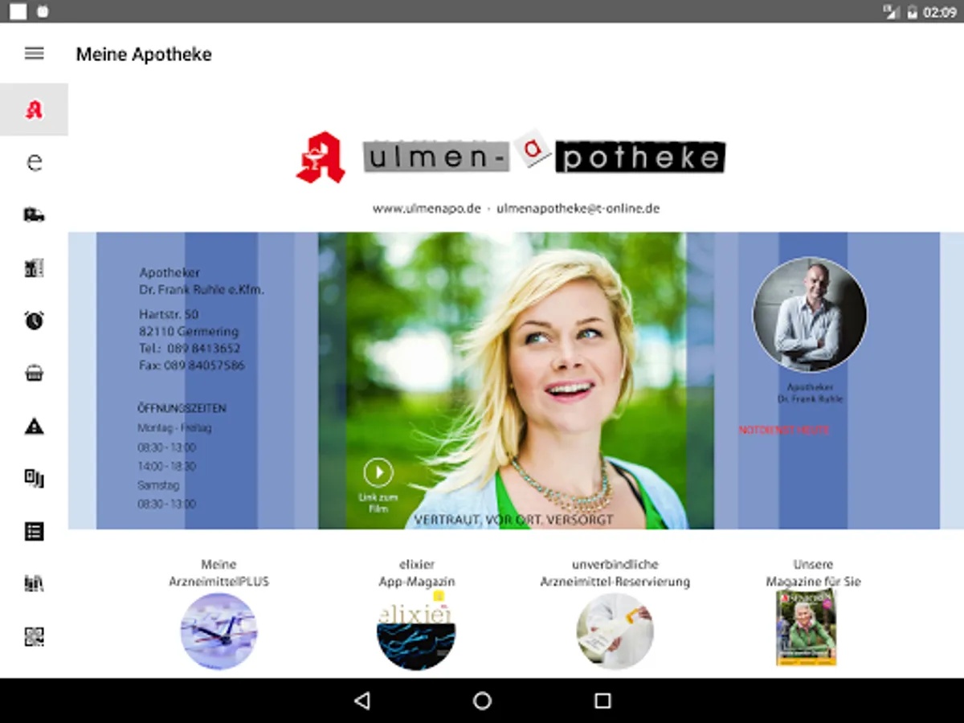Viewport: 964px width, 723px height.
Task: Click the 'Meine ArzneimittelPLUS' label
Action: 219,573
